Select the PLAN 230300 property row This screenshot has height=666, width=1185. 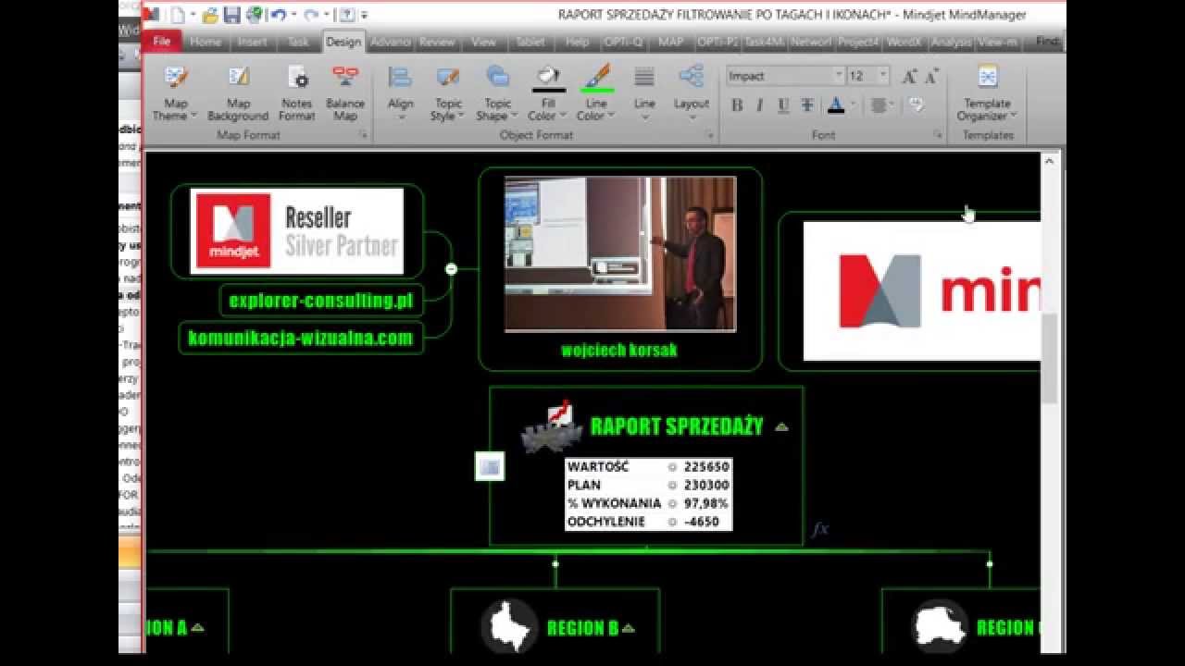tap(648, 485)
